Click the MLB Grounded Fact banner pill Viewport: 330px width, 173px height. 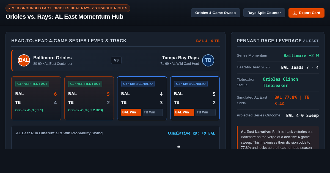(x=68, y=8)
